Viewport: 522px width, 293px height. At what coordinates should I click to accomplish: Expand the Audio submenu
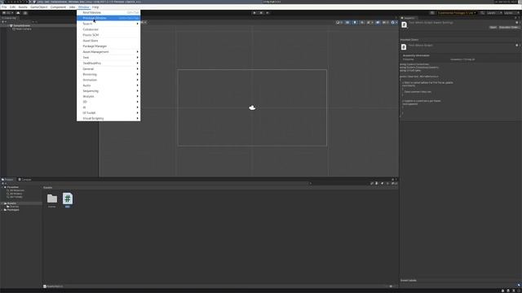coord(108,85)
